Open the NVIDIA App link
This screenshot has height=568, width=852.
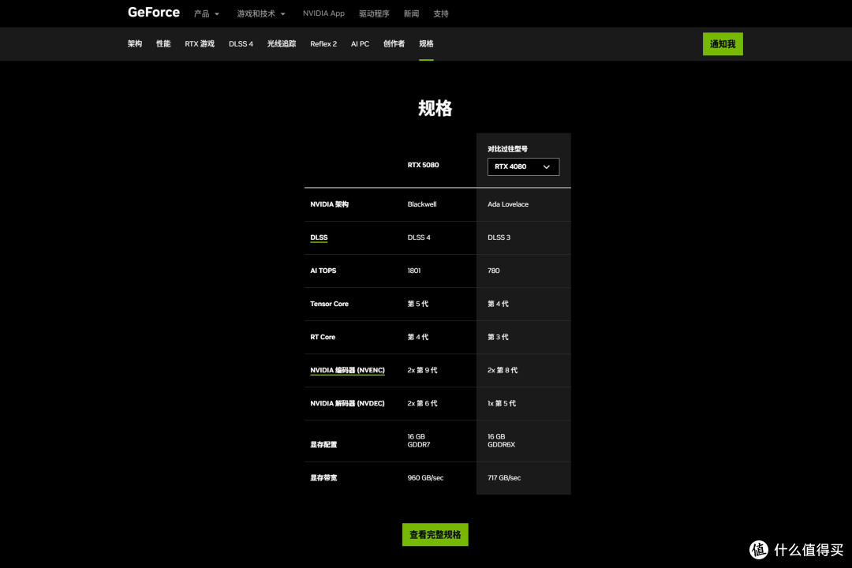coord(323,13)
